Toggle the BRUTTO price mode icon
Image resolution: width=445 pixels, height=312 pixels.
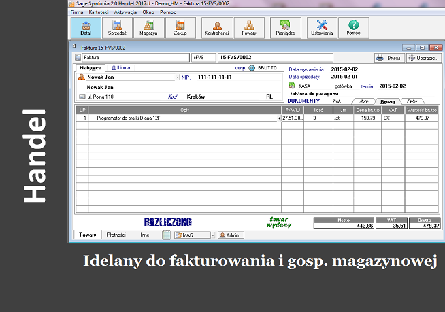252,68
